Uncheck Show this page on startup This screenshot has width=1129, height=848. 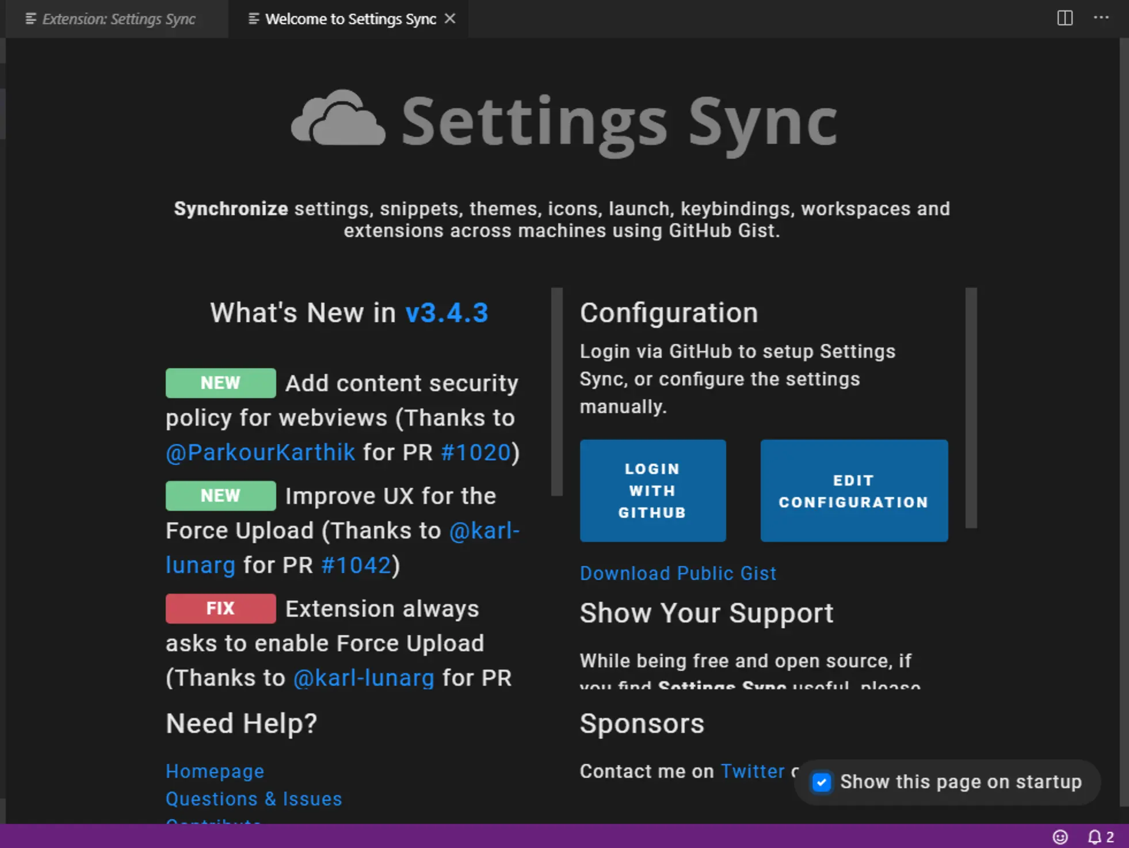821,782
